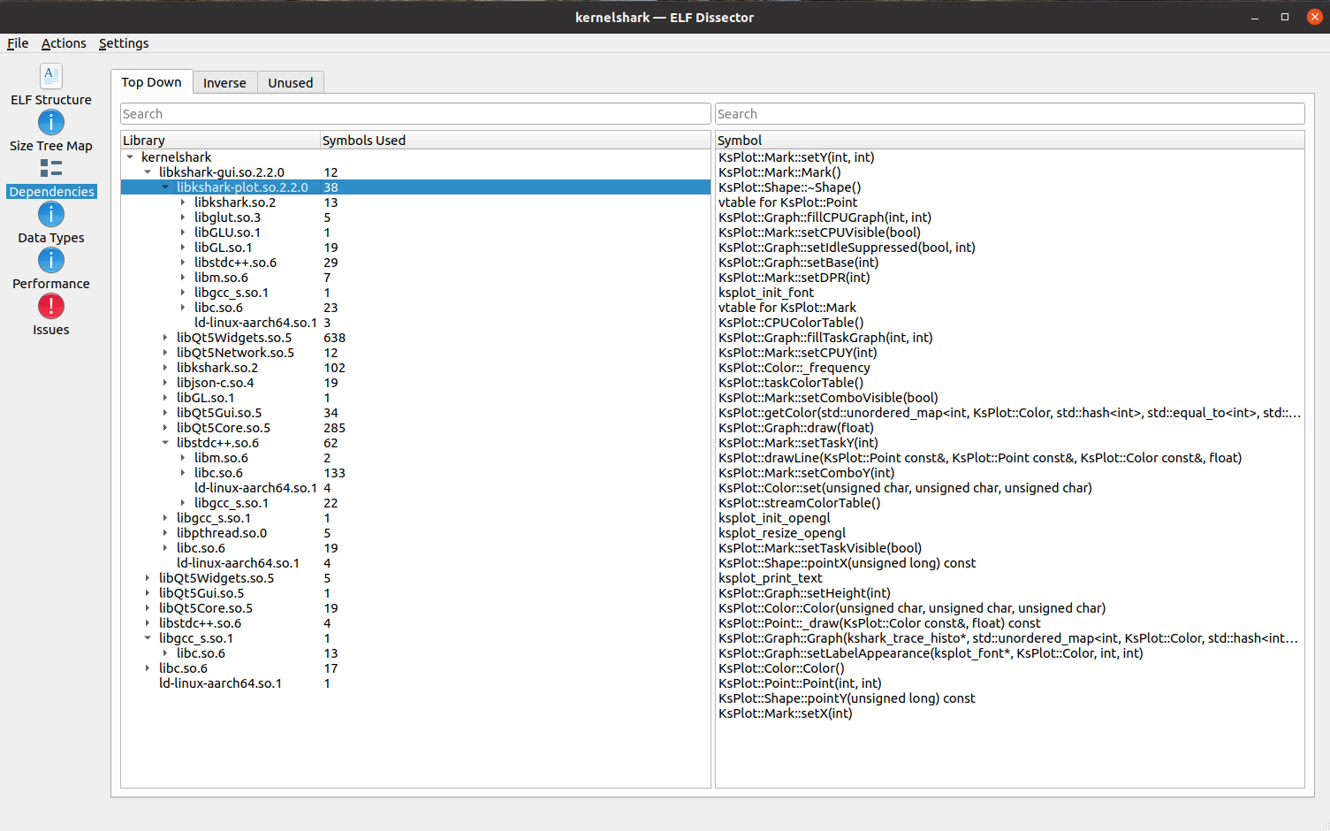Viewport: 1330px width, 831px height.
Task: Switch to the Inverse tab
Action: (224, 83)
